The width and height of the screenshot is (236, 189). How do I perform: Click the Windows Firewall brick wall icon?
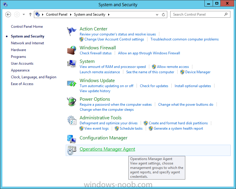tap(72, 50)
